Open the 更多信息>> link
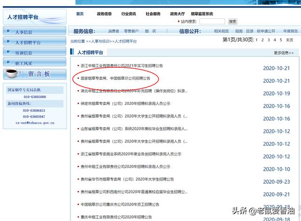301x221 pixels. tap(284, 53)
